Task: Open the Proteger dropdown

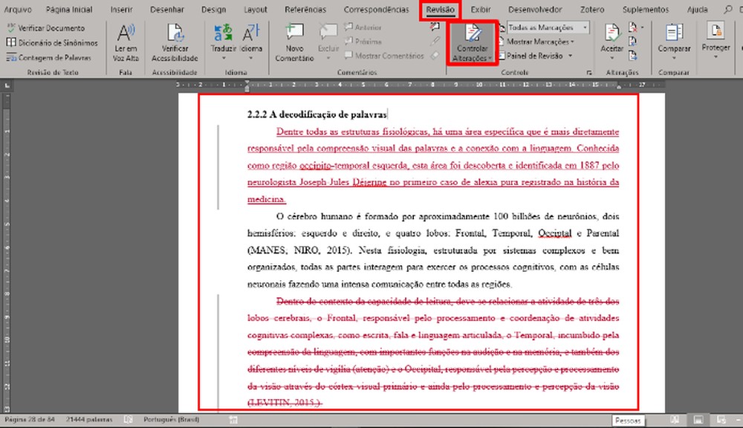Action: point(716,42)
